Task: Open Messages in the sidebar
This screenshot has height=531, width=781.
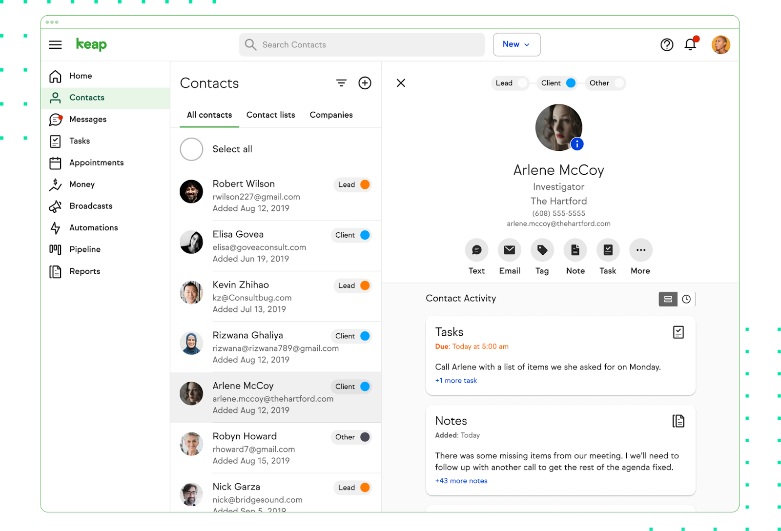Action: click(105, 120)
